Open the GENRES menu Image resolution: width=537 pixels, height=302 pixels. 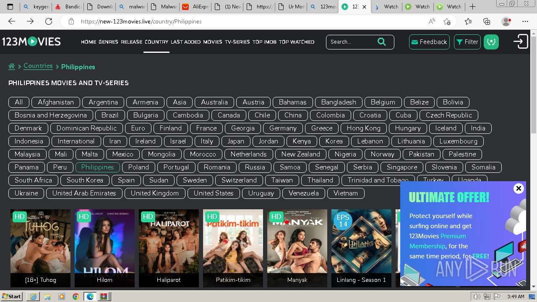pyautogui.click(x=108, y=42)
